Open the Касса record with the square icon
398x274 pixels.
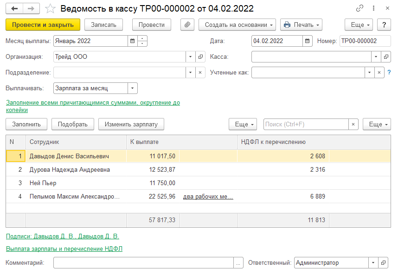[386, 57]
